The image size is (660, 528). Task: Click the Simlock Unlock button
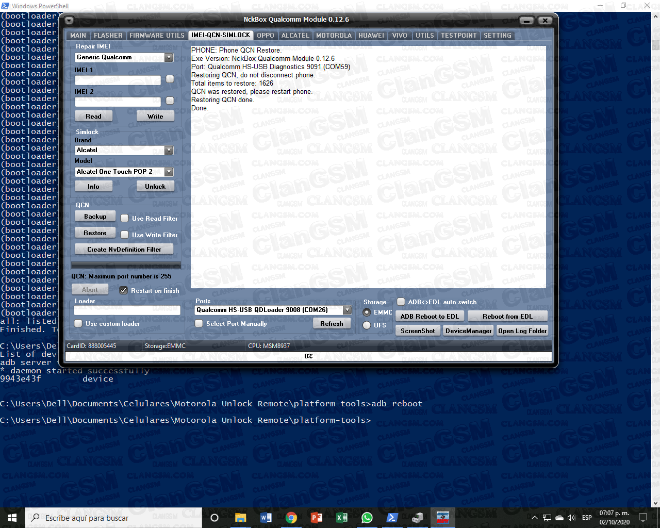[x=155, y=186]
